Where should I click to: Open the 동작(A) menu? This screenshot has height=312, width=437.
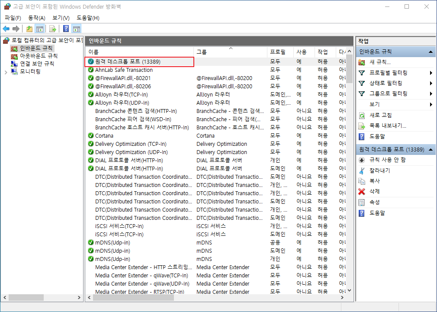36,18
